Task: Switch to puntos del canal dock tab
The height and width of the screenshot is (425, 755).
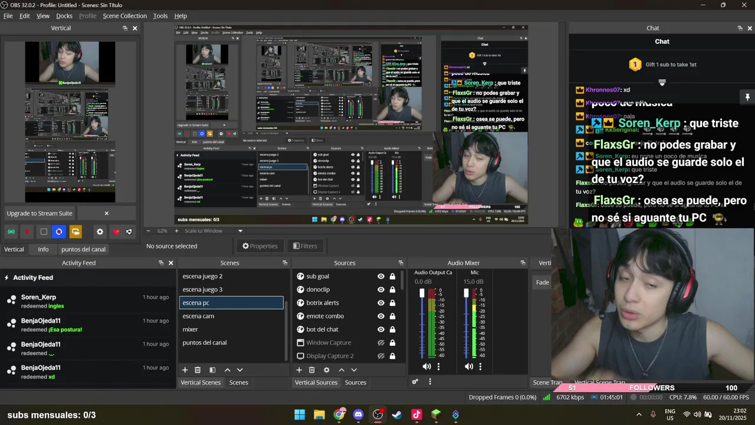Action: point(83,249)
